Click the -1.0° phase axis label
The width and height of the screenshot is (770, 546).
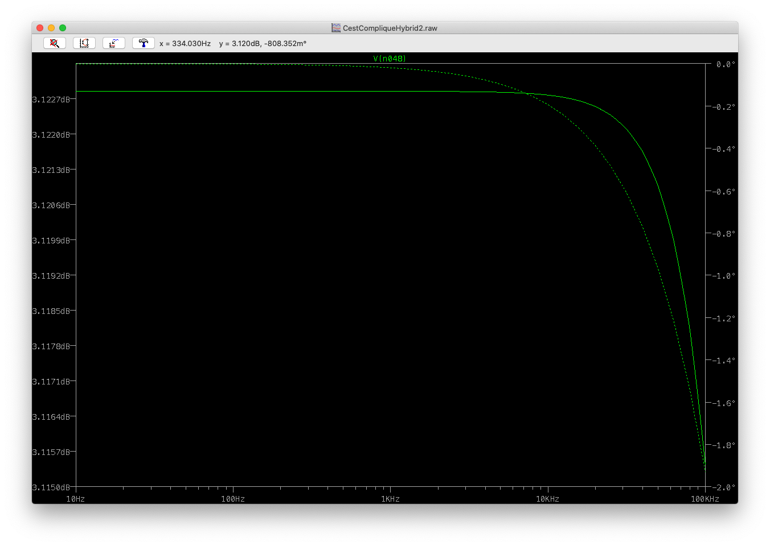[x=723, y=276]
